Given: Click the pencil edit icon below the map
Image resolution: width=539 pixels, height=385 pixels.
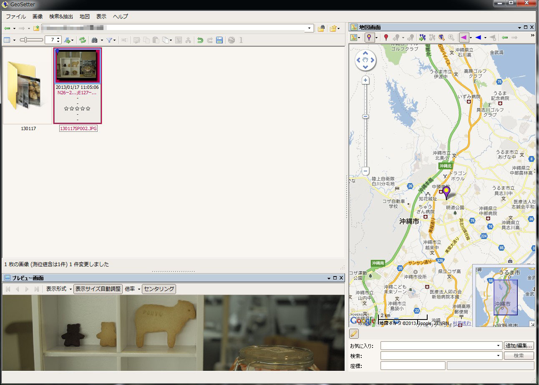Looking at the screenshot, I should 354,334.
